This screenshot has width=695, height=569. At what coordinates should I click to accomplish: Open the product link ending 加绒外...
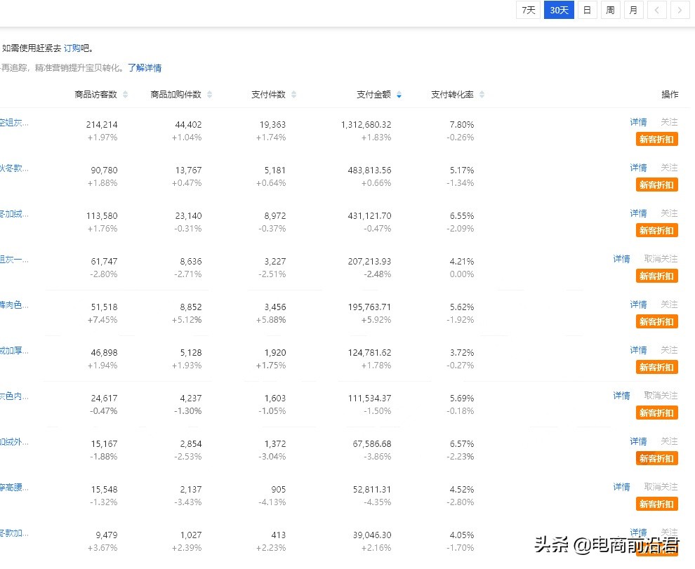point(14,442)
